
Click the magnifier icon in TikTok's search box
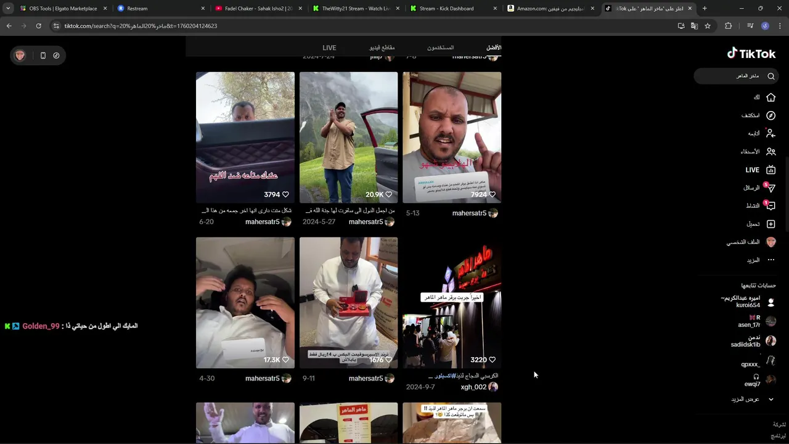(x=771, y=76)
